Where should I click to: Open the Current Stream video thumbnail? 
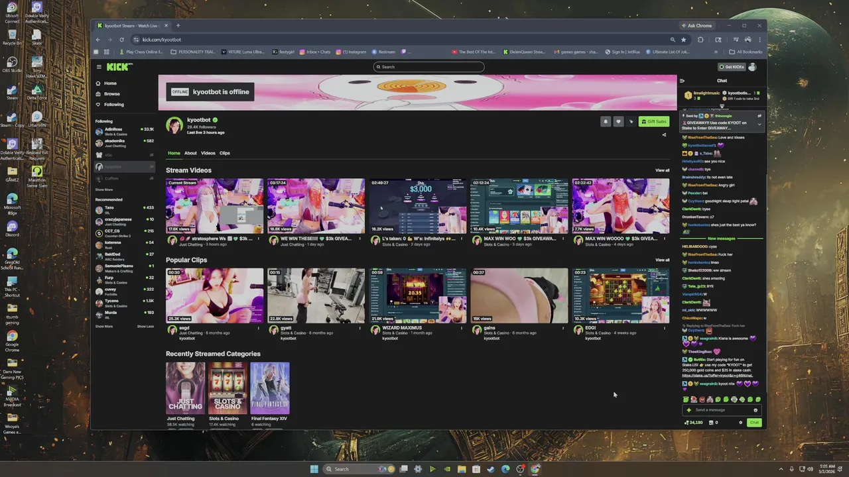coord(214,206)
